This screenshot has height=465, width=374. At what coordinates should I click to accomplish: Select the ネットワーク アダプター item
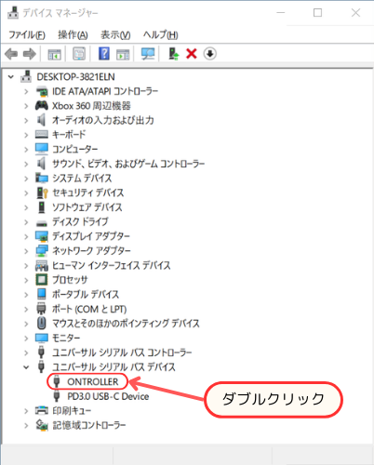[x=91, y=251]
